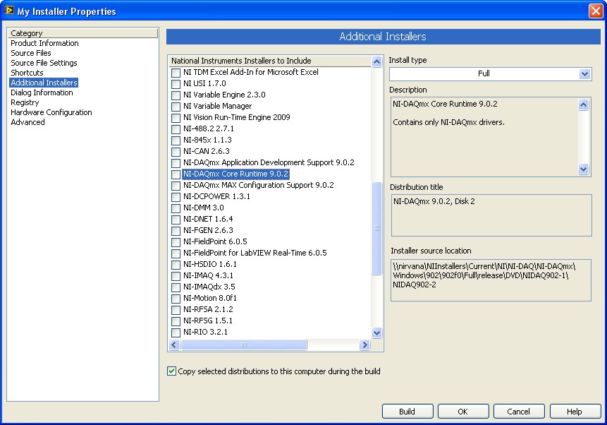Image resolution: width=607 pixels, height=425 pixels.
Task: Check the NI Variable Manager box
Action: coord(176,106)
